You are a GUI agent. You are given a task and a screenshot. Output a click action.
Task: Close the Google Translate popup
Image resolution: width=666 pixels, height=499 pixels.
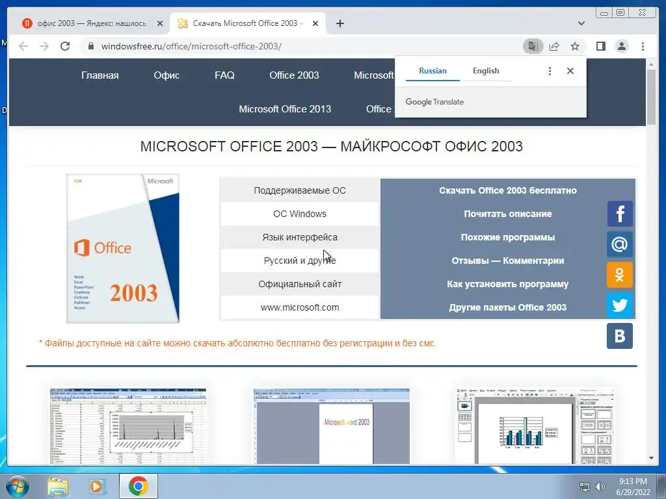point(570,71)
